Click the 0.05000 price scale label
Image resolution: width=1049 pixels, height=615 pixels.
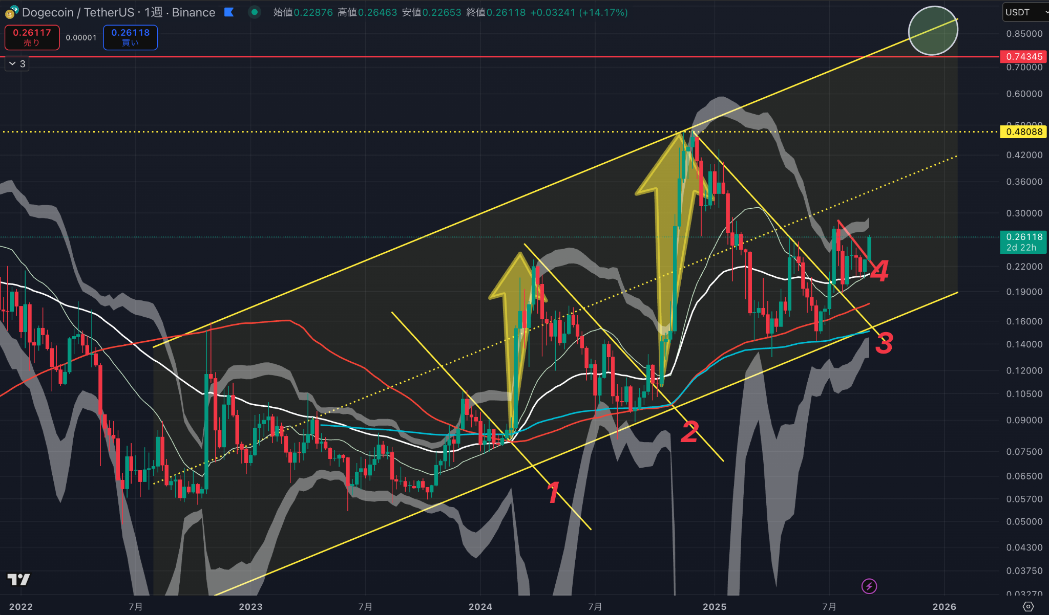tap(1024, 521)
